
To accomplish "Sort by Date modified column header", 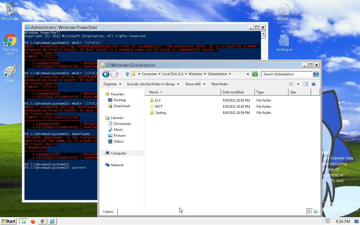I will (238, 92).
